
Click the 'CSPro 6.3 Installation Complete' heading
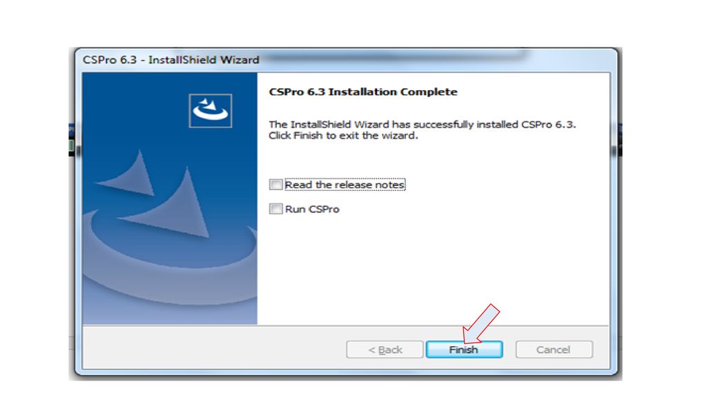pos(363,92)
